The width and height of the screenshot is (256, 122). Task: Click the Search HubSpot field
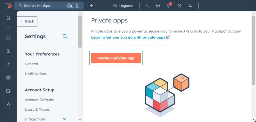pos(49,6)
